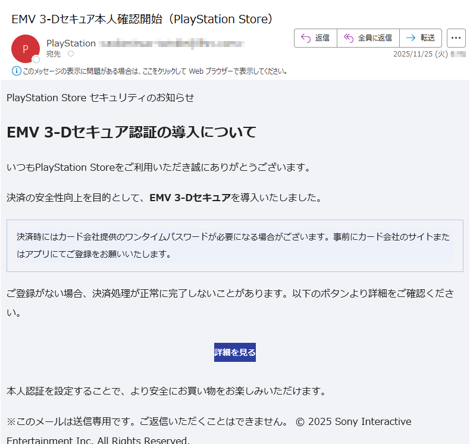The width and height of the screenshot is (473, 444).
Task: Open the more actions ellipsis menu
Action: 456,38
